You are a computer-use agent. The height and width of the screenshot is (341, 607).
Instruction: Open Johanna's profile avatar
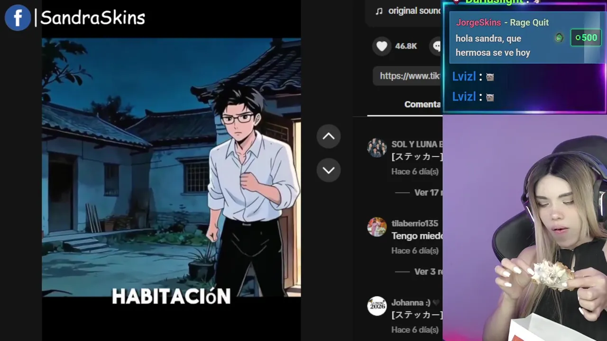point(377,306)
